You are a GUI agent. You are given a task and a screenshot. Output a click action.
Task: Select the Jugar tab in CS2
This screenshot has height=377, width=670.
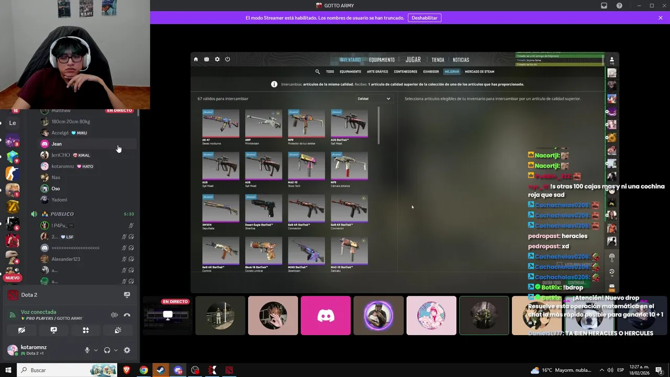[x=413, y=60]
